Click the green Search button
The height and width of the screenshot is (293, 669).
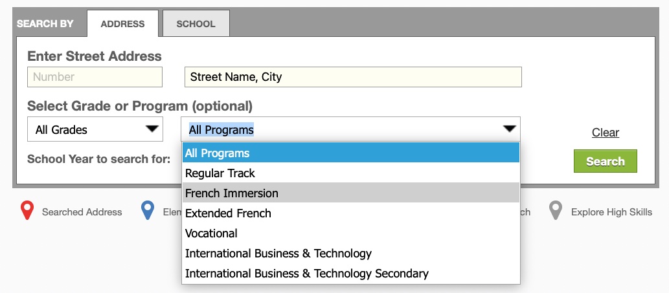click(x=605, y=161)
